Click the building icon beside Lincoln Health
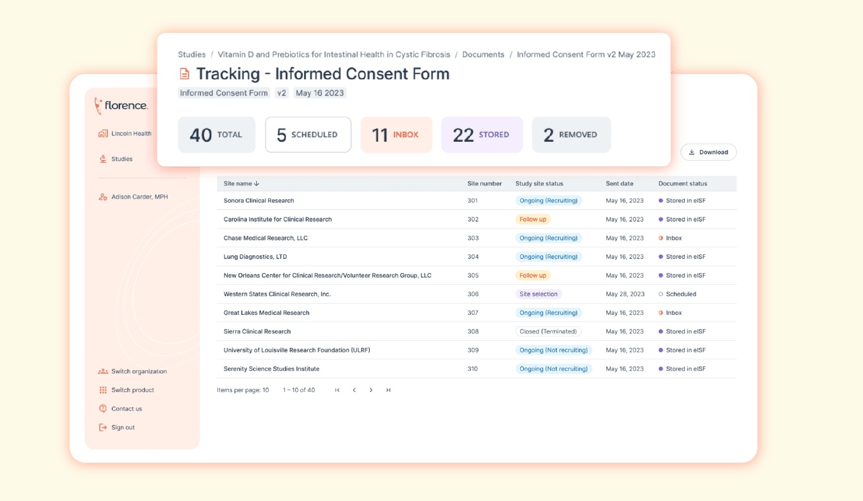Viewport: 863px width, 501px height. pos(103,133)
